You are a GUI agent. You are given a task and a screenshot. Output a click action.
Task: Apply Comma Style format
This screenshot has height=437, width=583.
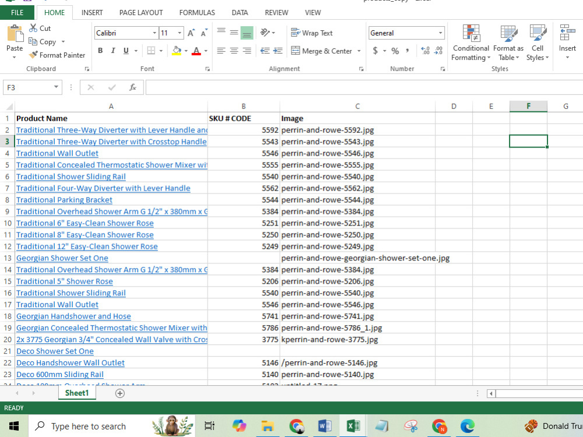(x=408, y=50)
